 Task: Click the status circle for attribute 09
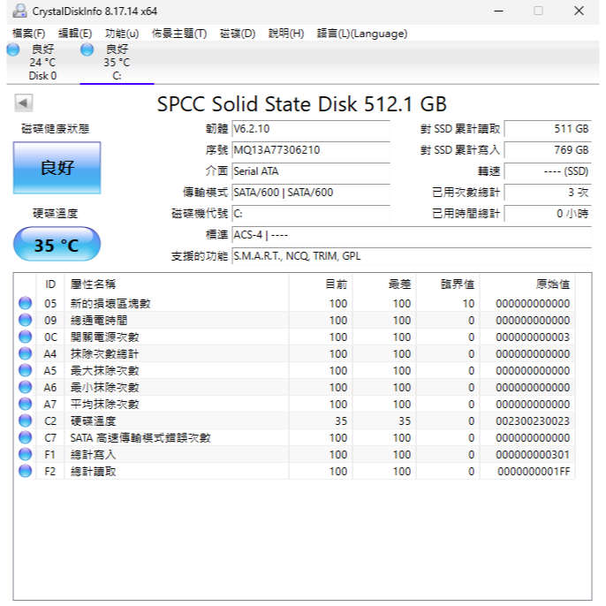tap(25, 320)
